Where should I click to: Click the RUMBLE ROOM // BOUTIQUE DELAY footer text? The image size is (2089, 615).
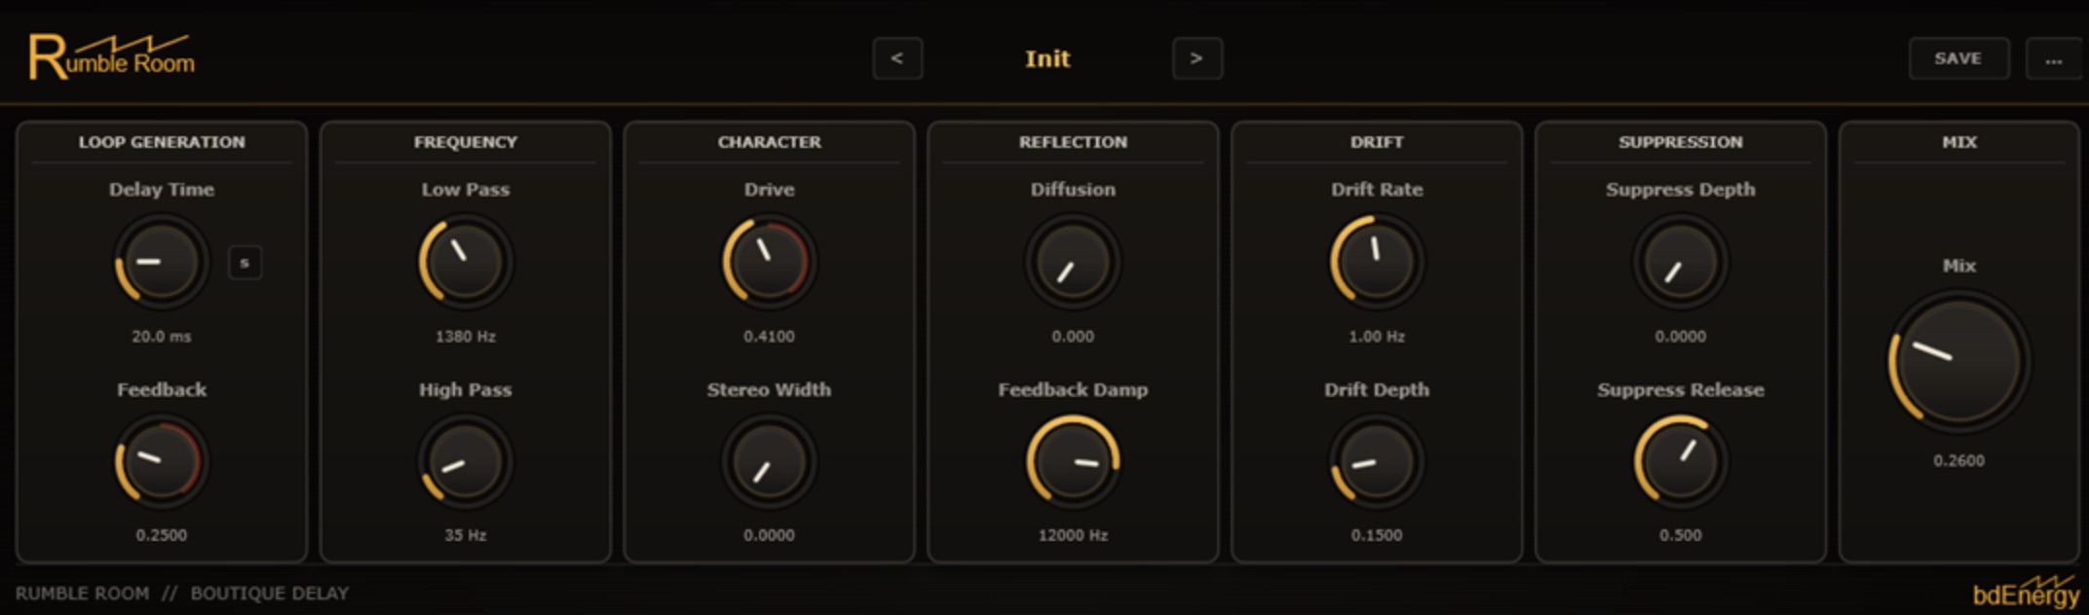182,594
